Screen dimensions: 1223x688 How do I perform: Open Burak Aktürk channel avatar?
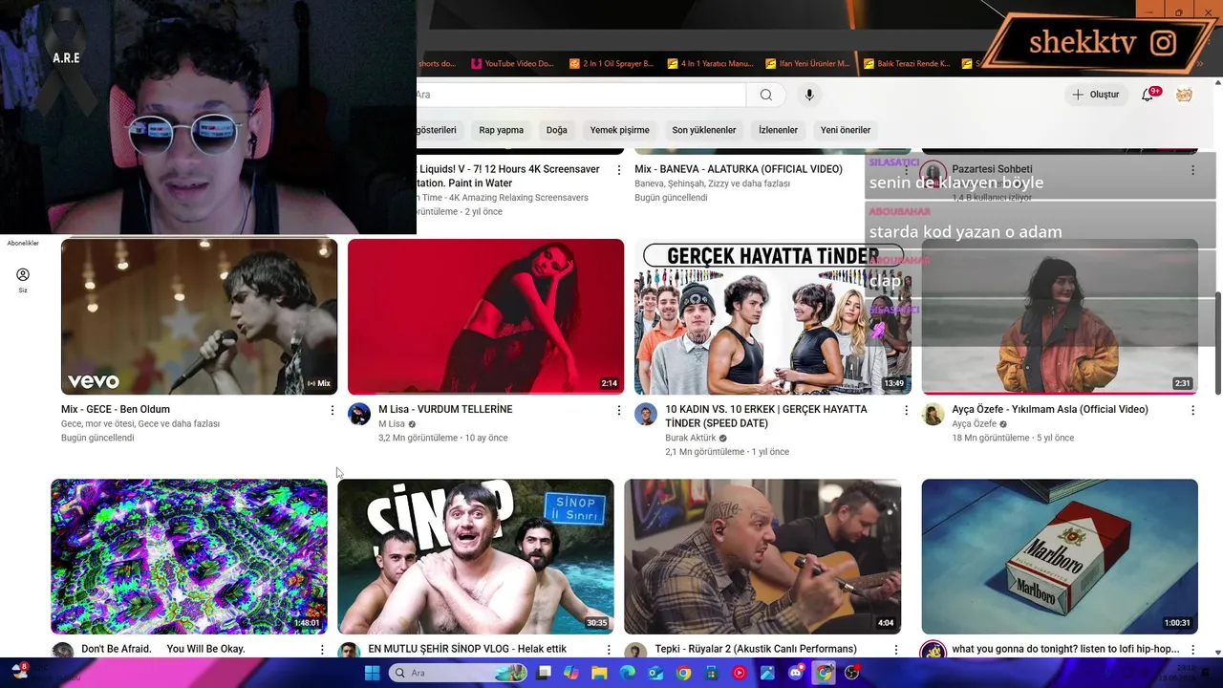pos(646,414)
